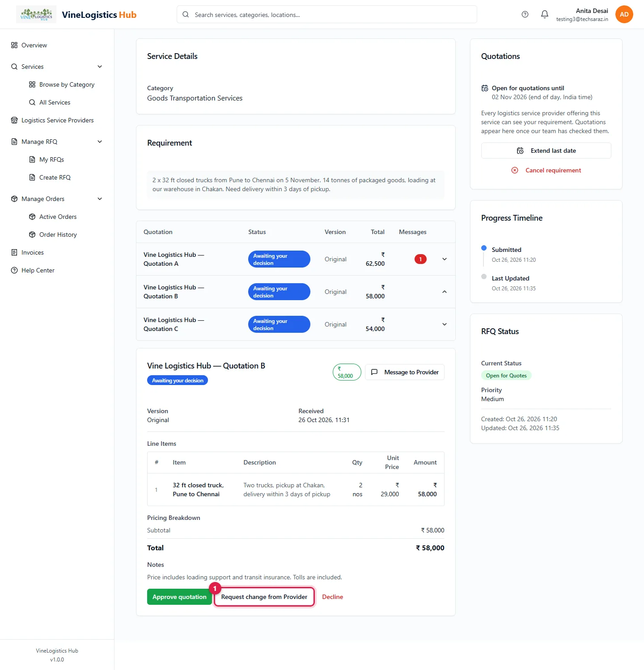Click the Submitted timeline dot
Image resolution: width=644 pixels, height=670 pixels.
click(484, 248)
